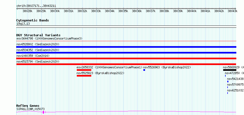This screenshot has height=115, width=244.
Task: Click the 38034k ruler position label
Action: pos(110,11)
